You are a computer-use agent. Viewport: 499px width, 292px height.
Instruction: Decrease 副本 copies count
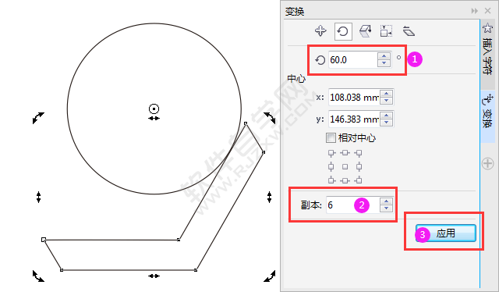coord(386,208)
